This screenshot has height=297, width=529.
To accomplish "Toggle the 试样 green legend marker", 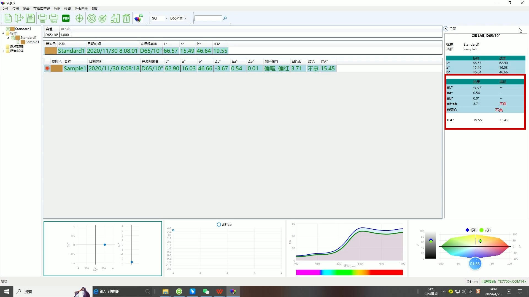I will tap(481, 230).
